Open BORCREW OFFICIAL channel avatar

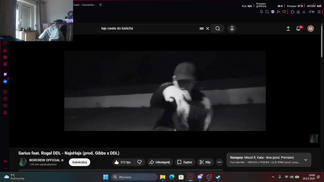[23, 162]
